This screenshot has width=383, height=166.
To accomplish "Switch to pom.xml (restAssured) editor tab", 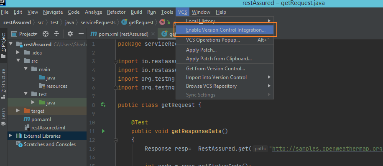I will tap(120, 34).
